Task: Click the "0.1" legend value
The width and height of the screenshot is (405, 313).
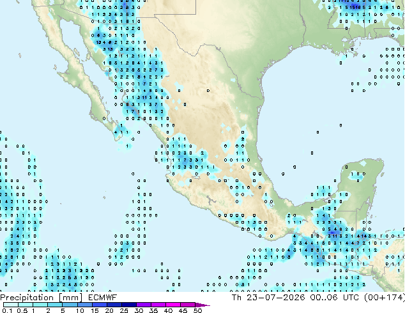Action: (x=7, y=310)
